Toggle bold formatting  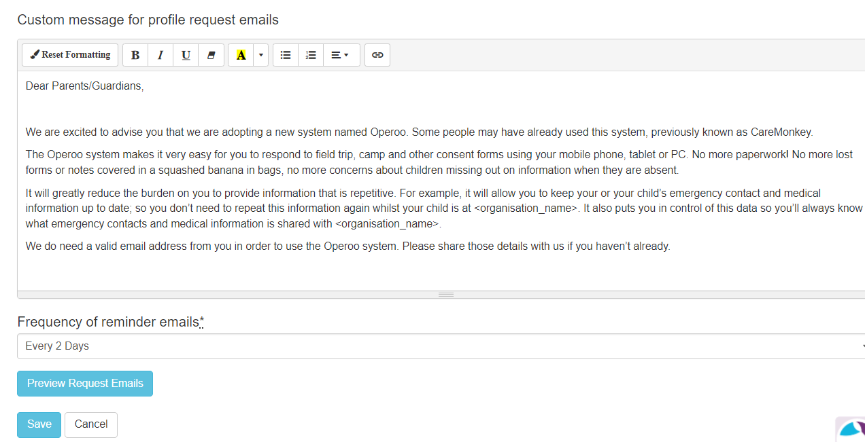pos(135,55)
